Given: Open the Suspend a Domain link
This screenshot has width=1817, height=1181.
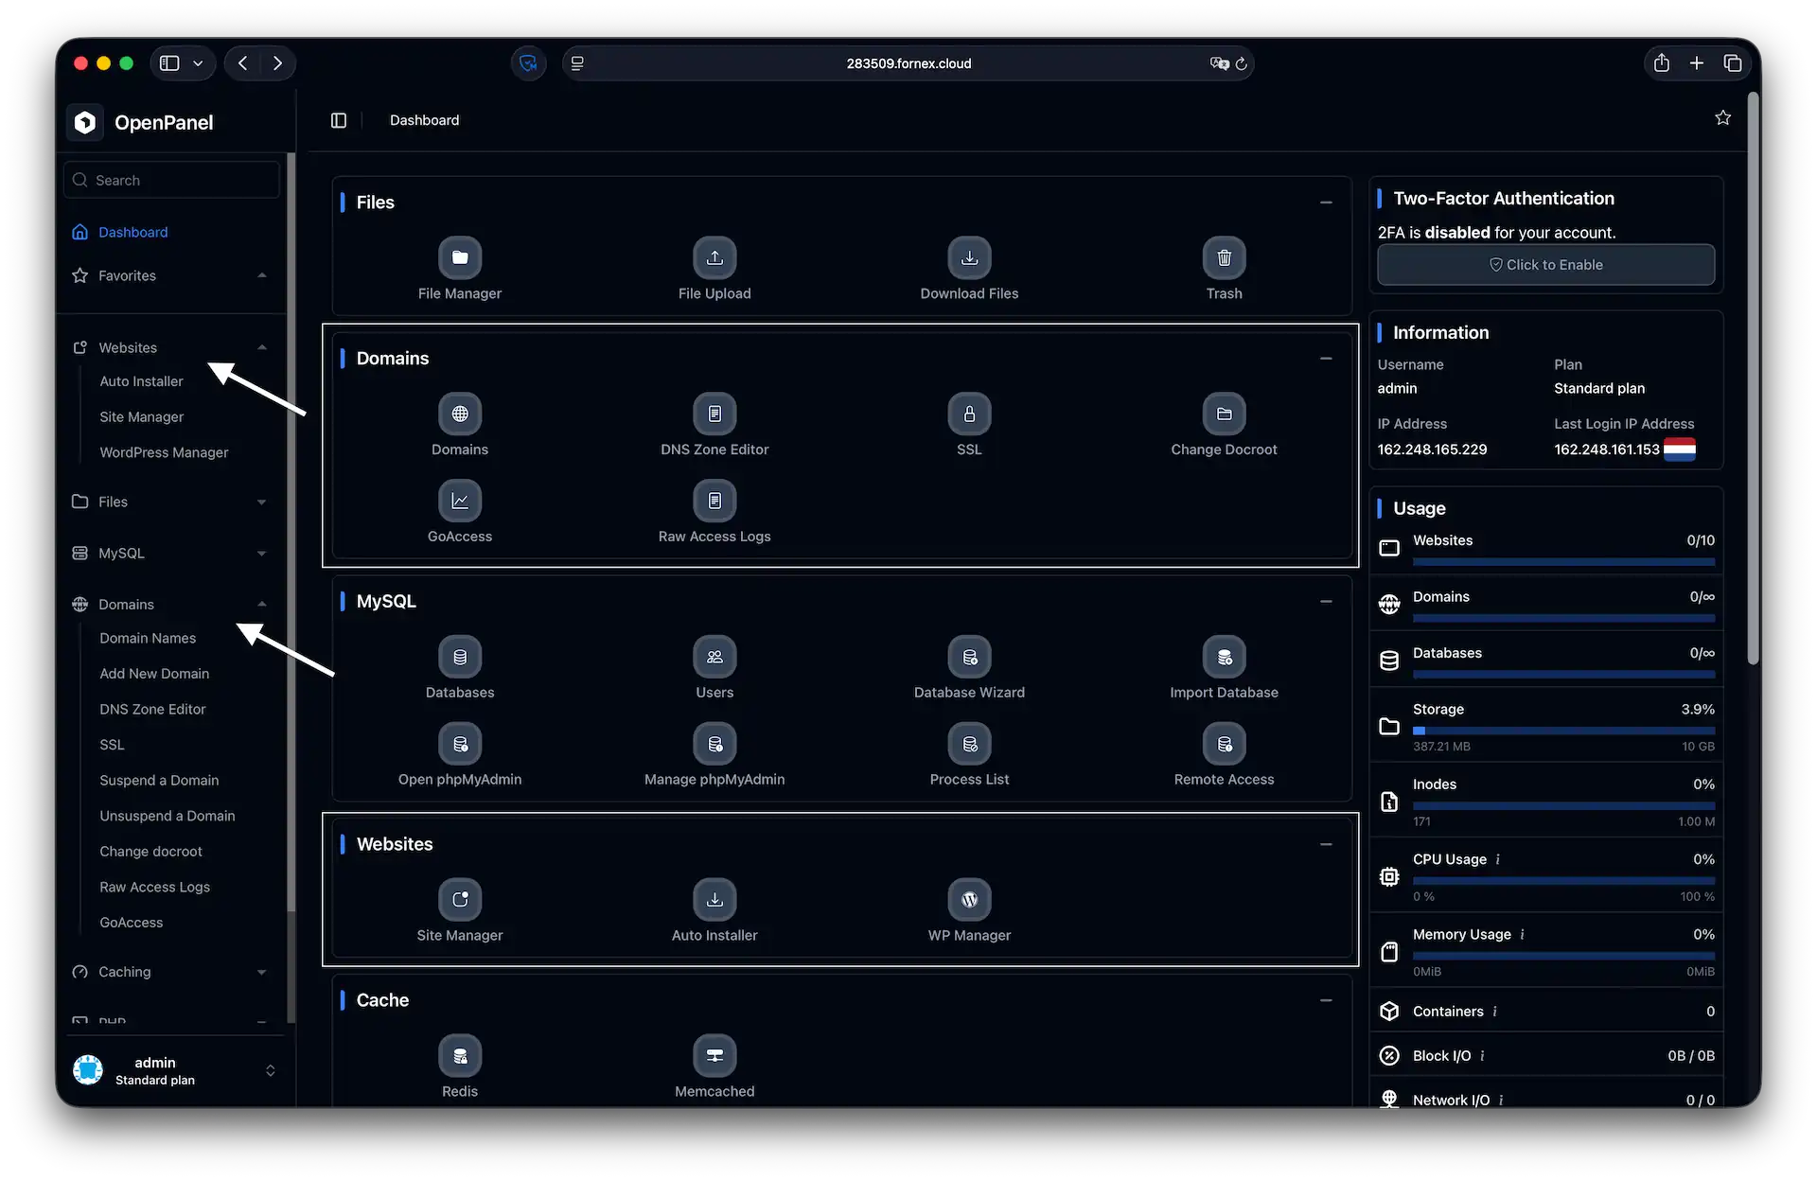Looking at the screenshot, I should 159,780.
